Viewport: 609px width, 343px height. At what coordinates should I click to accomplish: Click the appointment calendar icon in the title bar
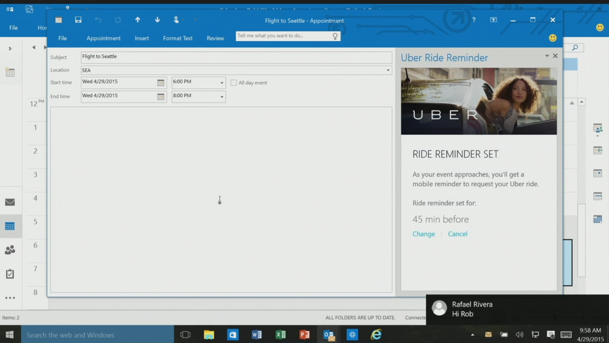58,20
